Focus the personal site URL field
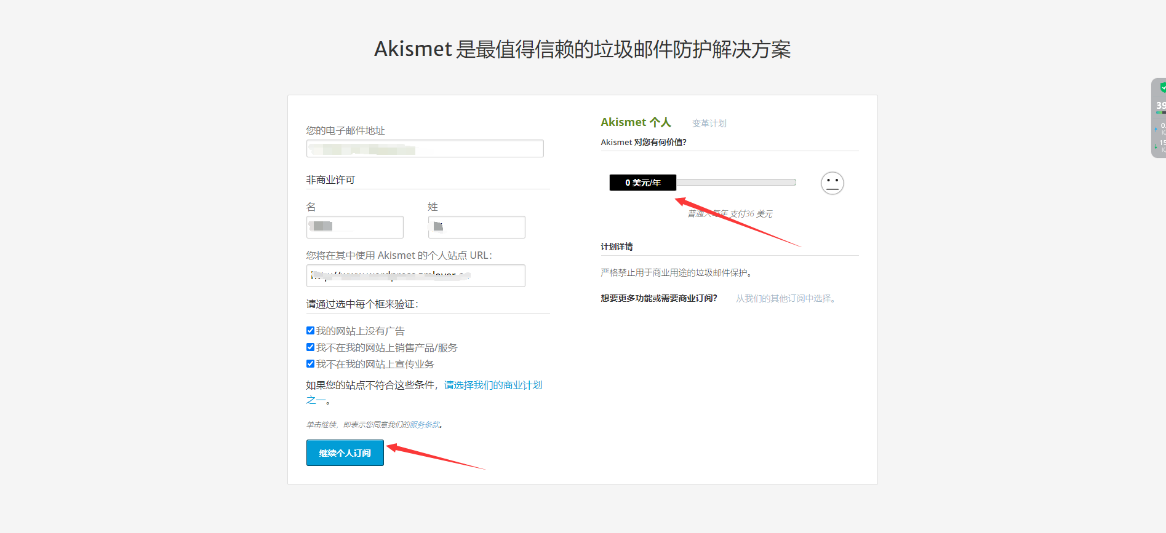1166x533 pixels. [416, 275]
